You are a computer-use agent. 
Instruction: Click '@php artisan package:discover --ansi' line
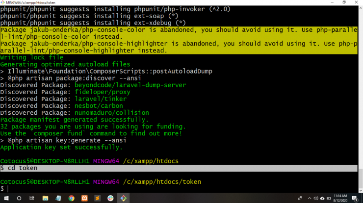71,78
